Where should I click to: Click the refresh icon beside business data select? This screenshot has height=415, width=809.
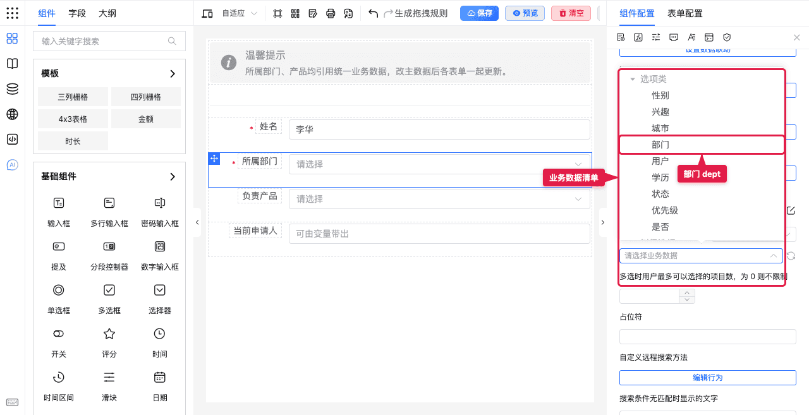tap(791, 256)
